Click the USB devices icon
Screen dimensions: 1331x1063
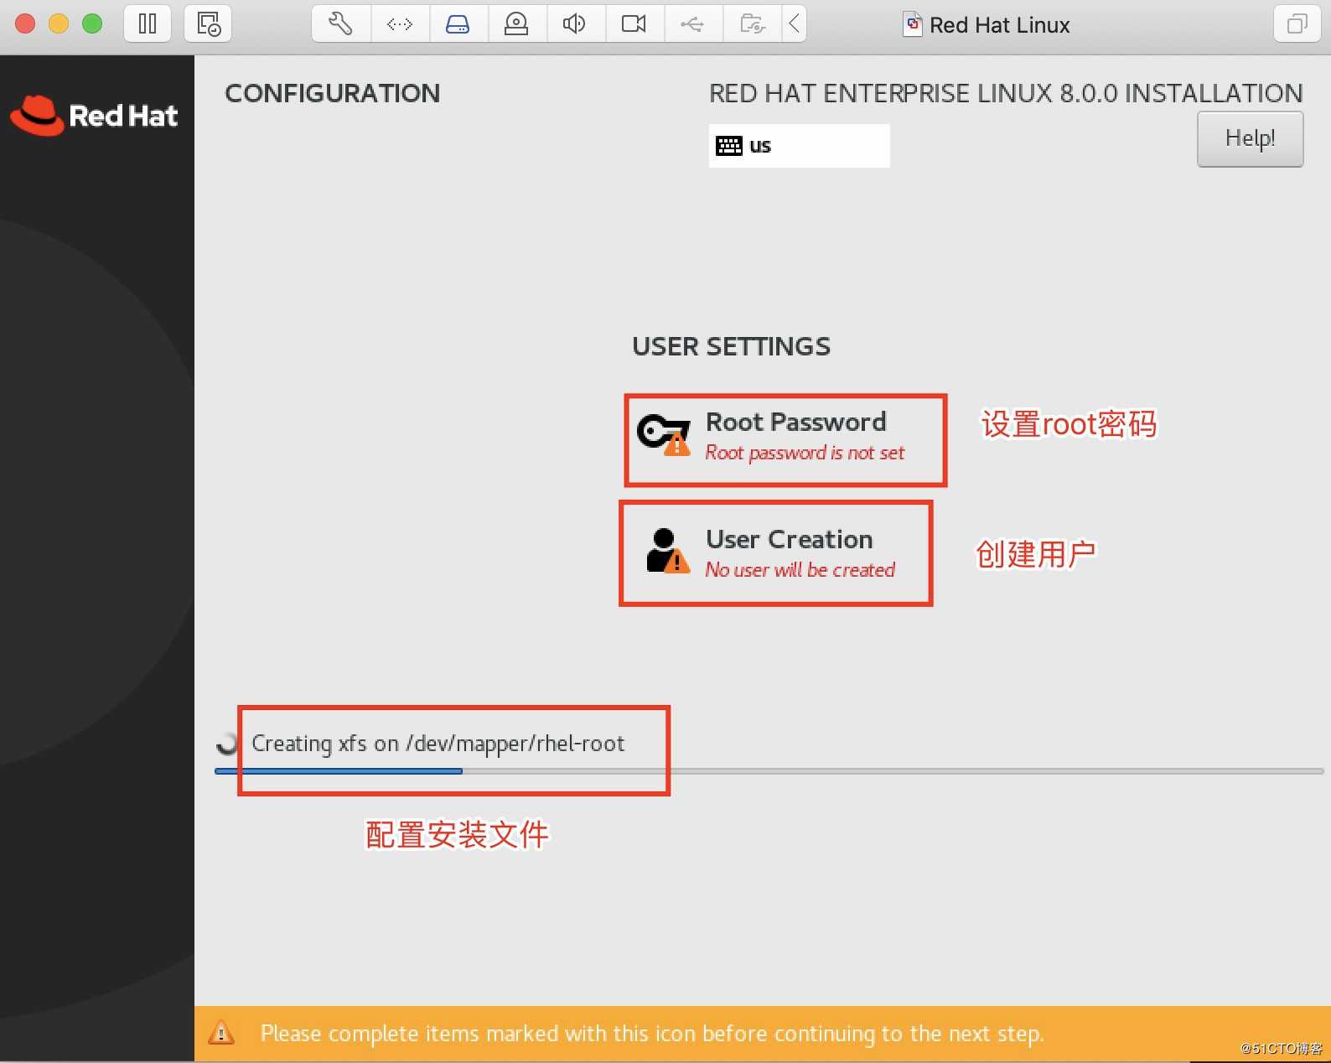point(692,24)
